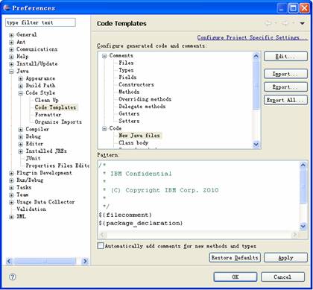
Task: Go forward using the history arrow
Action: [x=285, y=23]
